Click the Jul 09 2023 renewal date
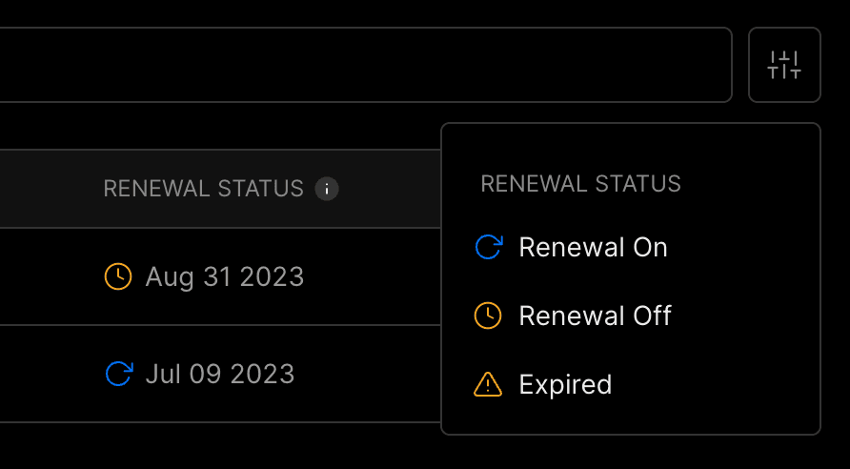 219,373
